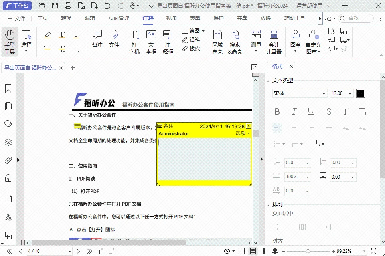Click the zoom slider handle
The width and height of the screenshot is (385, 256).
pos(308,251)
